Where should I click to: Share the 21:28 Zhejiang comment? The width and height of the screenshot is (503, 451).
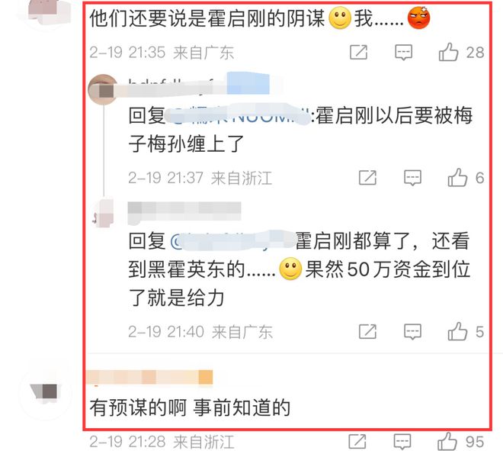click(357, 442)
